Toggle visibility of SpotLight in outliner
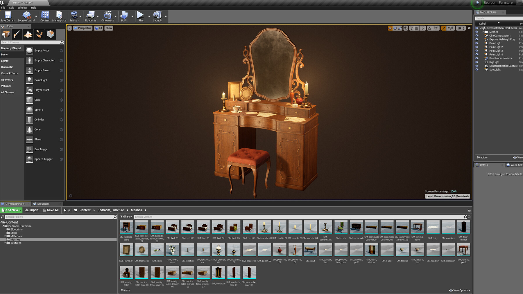 coord(477,69)
